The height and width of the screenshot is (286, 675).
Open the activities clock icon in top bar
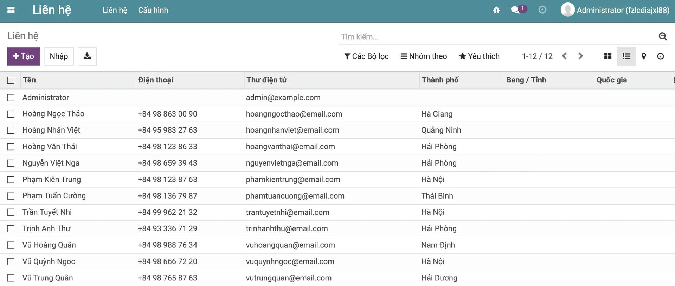coord(542,10)
